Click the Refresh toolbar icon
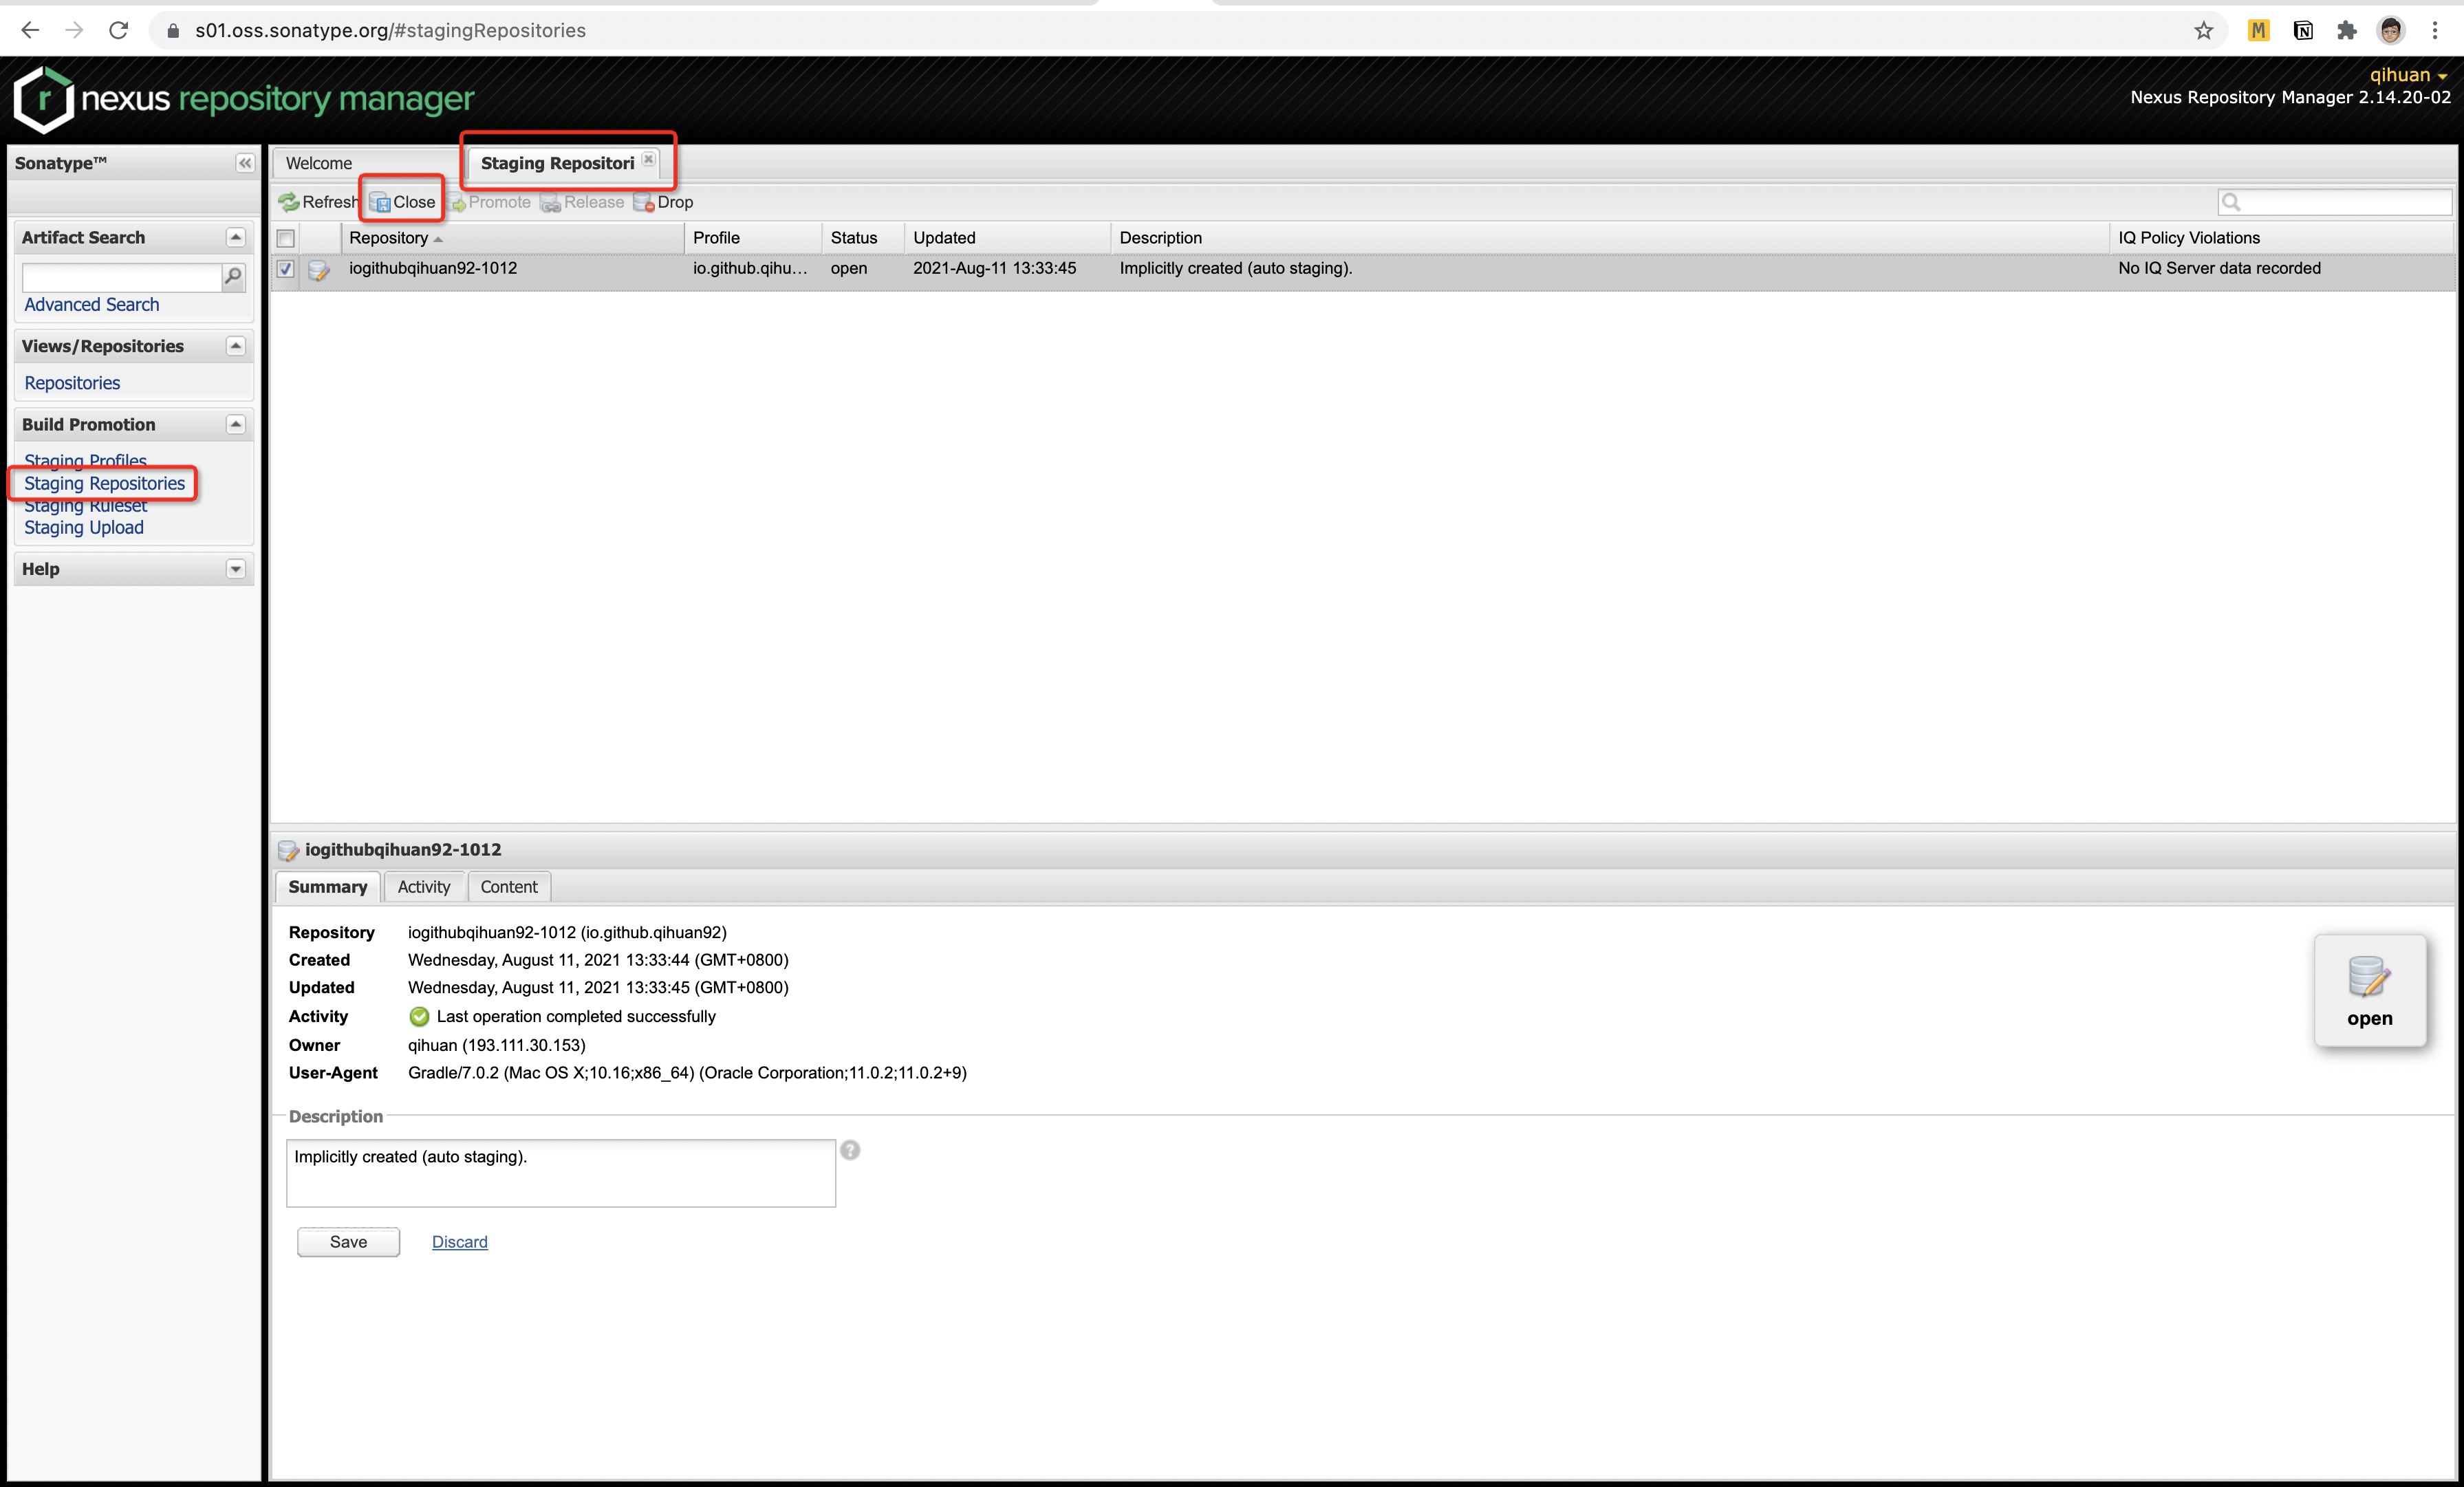Viewport: 2464px width, 1487px height. (289, 202)
